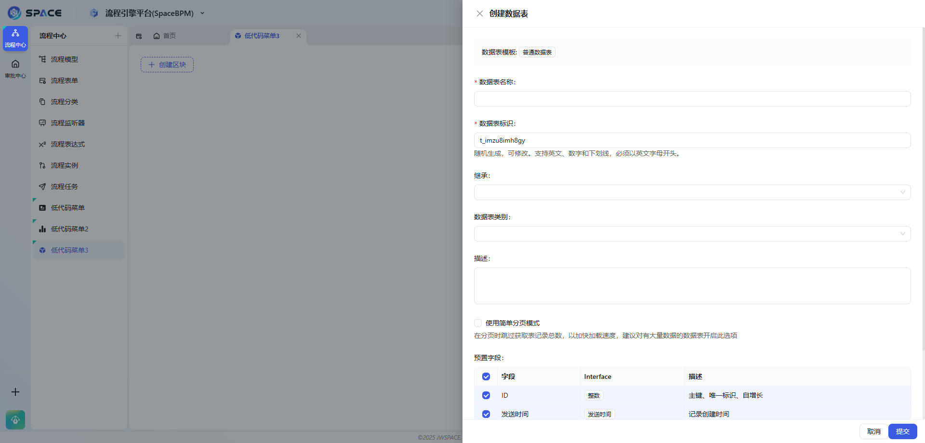Switch to 审批中心 in the left rail
Image resolution: width=925 pixels, height=443 pixels.
[x=15, y=67]
